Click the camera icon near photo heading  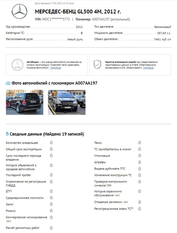tap(8, 83)
